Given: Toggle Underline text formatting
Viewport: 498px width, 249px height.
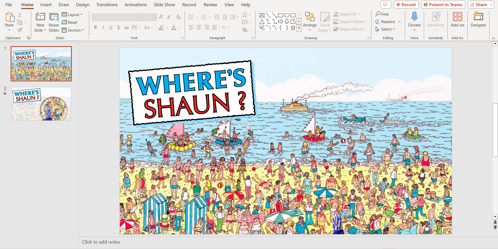Looking at the screenshot, I should [111, 27].
